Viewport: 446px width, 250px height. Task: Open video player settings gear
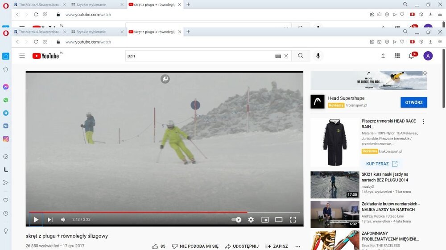click(251, 220)
